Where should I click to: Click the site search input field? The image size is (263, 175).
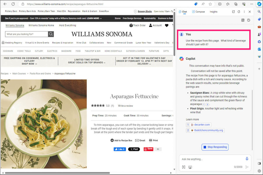(27, 34)
